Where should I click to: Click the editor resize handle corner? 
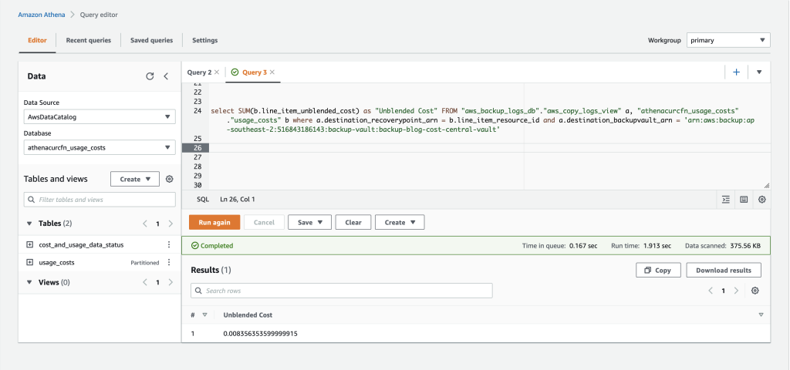point(766,186)
